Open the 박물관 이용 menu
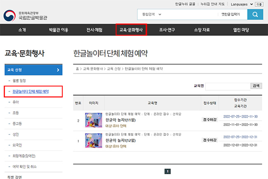The image size is (268, 179). pos(59,30)
